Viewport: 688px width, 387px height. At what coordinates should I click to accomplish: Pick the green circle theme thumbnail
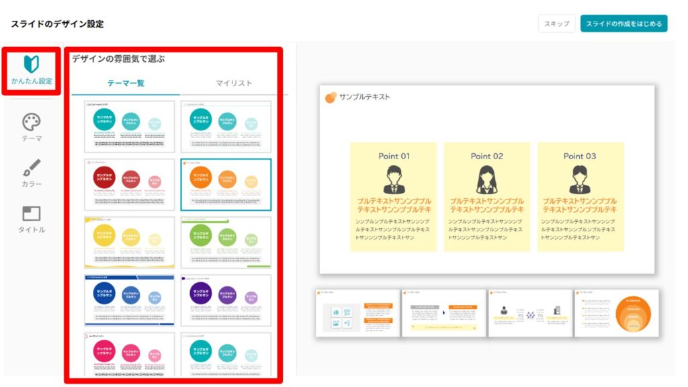[226, 242]
